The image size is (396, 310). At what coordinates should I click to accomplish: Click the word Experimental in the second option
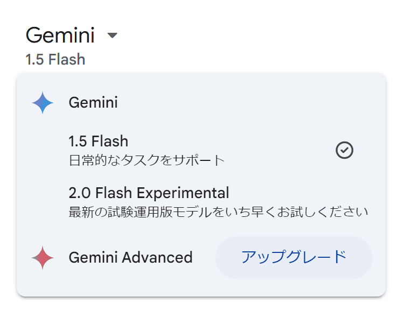(x=183, y=193)
